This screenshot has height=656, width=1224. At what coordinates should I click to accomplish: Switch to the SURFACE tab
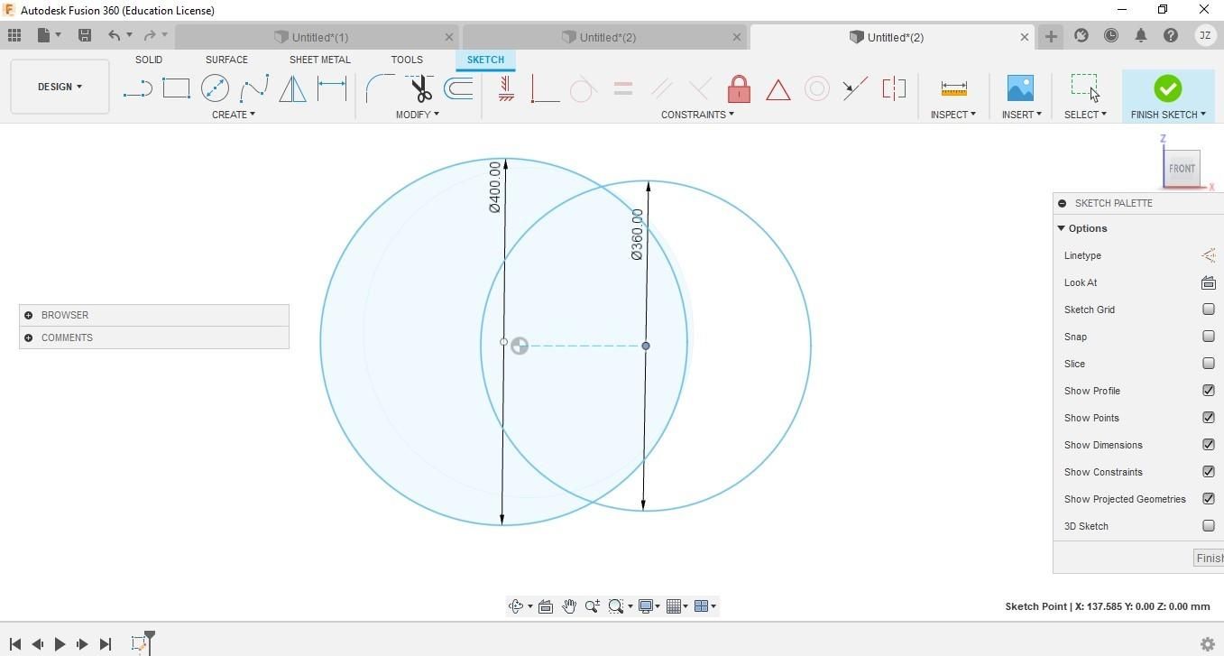[x=226, y=60]
